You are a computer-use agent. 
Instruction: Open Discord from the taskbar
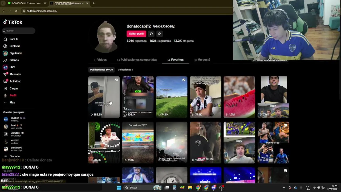tap(213, 187)
